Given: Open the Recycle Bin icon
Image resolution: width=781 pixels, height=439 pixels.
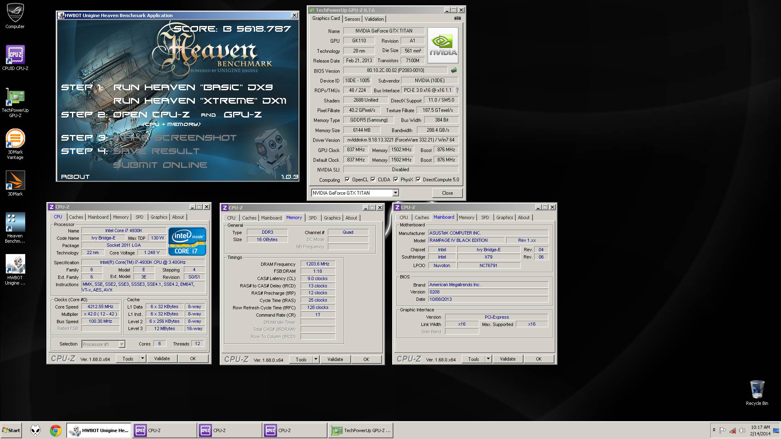Looking at the screenshot, I should click(x=757, y=393).
